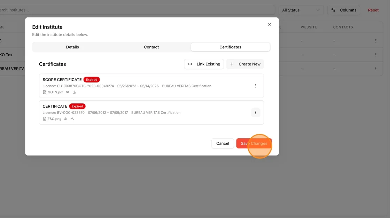
Task: Click the plus icon on Create New
Action: coord(232,64)
